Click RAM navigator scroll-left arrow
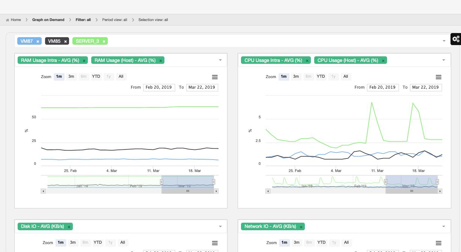This screenshot has height=252, width=461. (43, 191)
